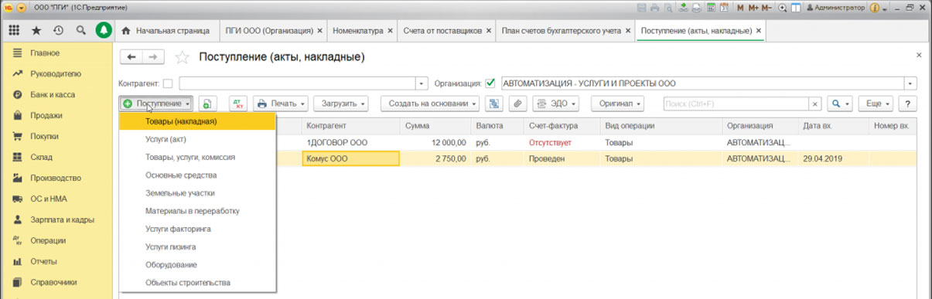Open the Поступление dropdown button
Viewport: 932px width, 299px height.
coord(156,104)
